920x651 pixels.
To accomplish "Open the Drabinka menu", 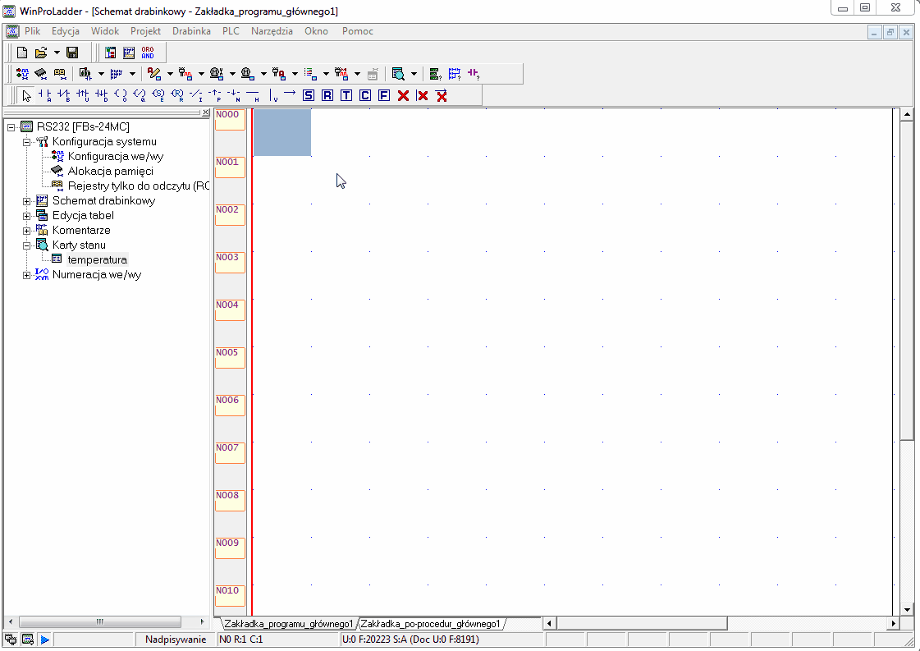I will coord(191,31).
